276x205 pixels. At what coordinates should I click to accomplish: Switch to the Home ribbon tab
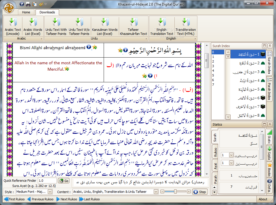click(26, 12)
